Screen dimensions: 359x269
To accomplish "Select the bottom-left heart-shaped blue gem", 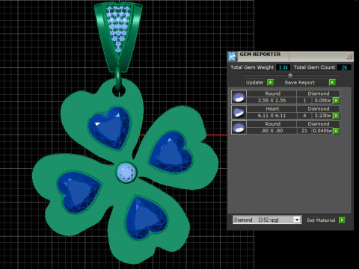I will coord(79,192).
